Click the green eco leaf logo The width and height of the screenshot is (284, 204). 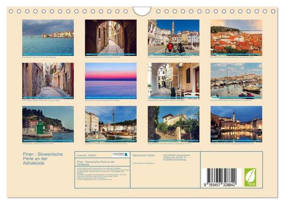250,177
